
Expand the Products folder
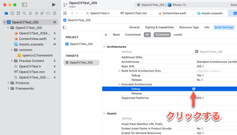pos(8,83)
